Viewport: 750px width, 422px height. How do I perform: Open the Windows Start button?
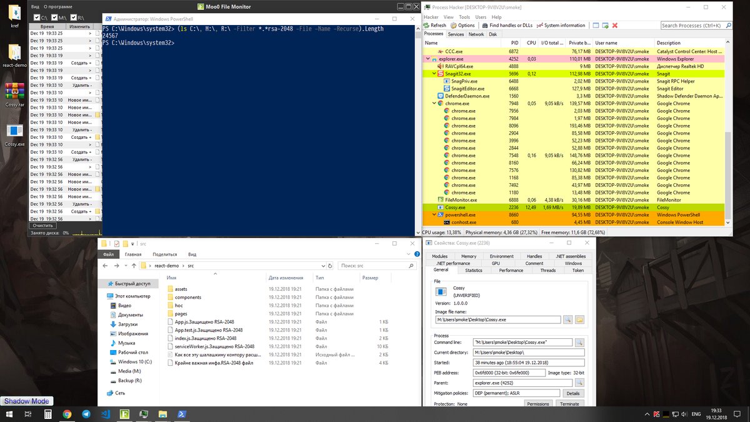[9, 414]
